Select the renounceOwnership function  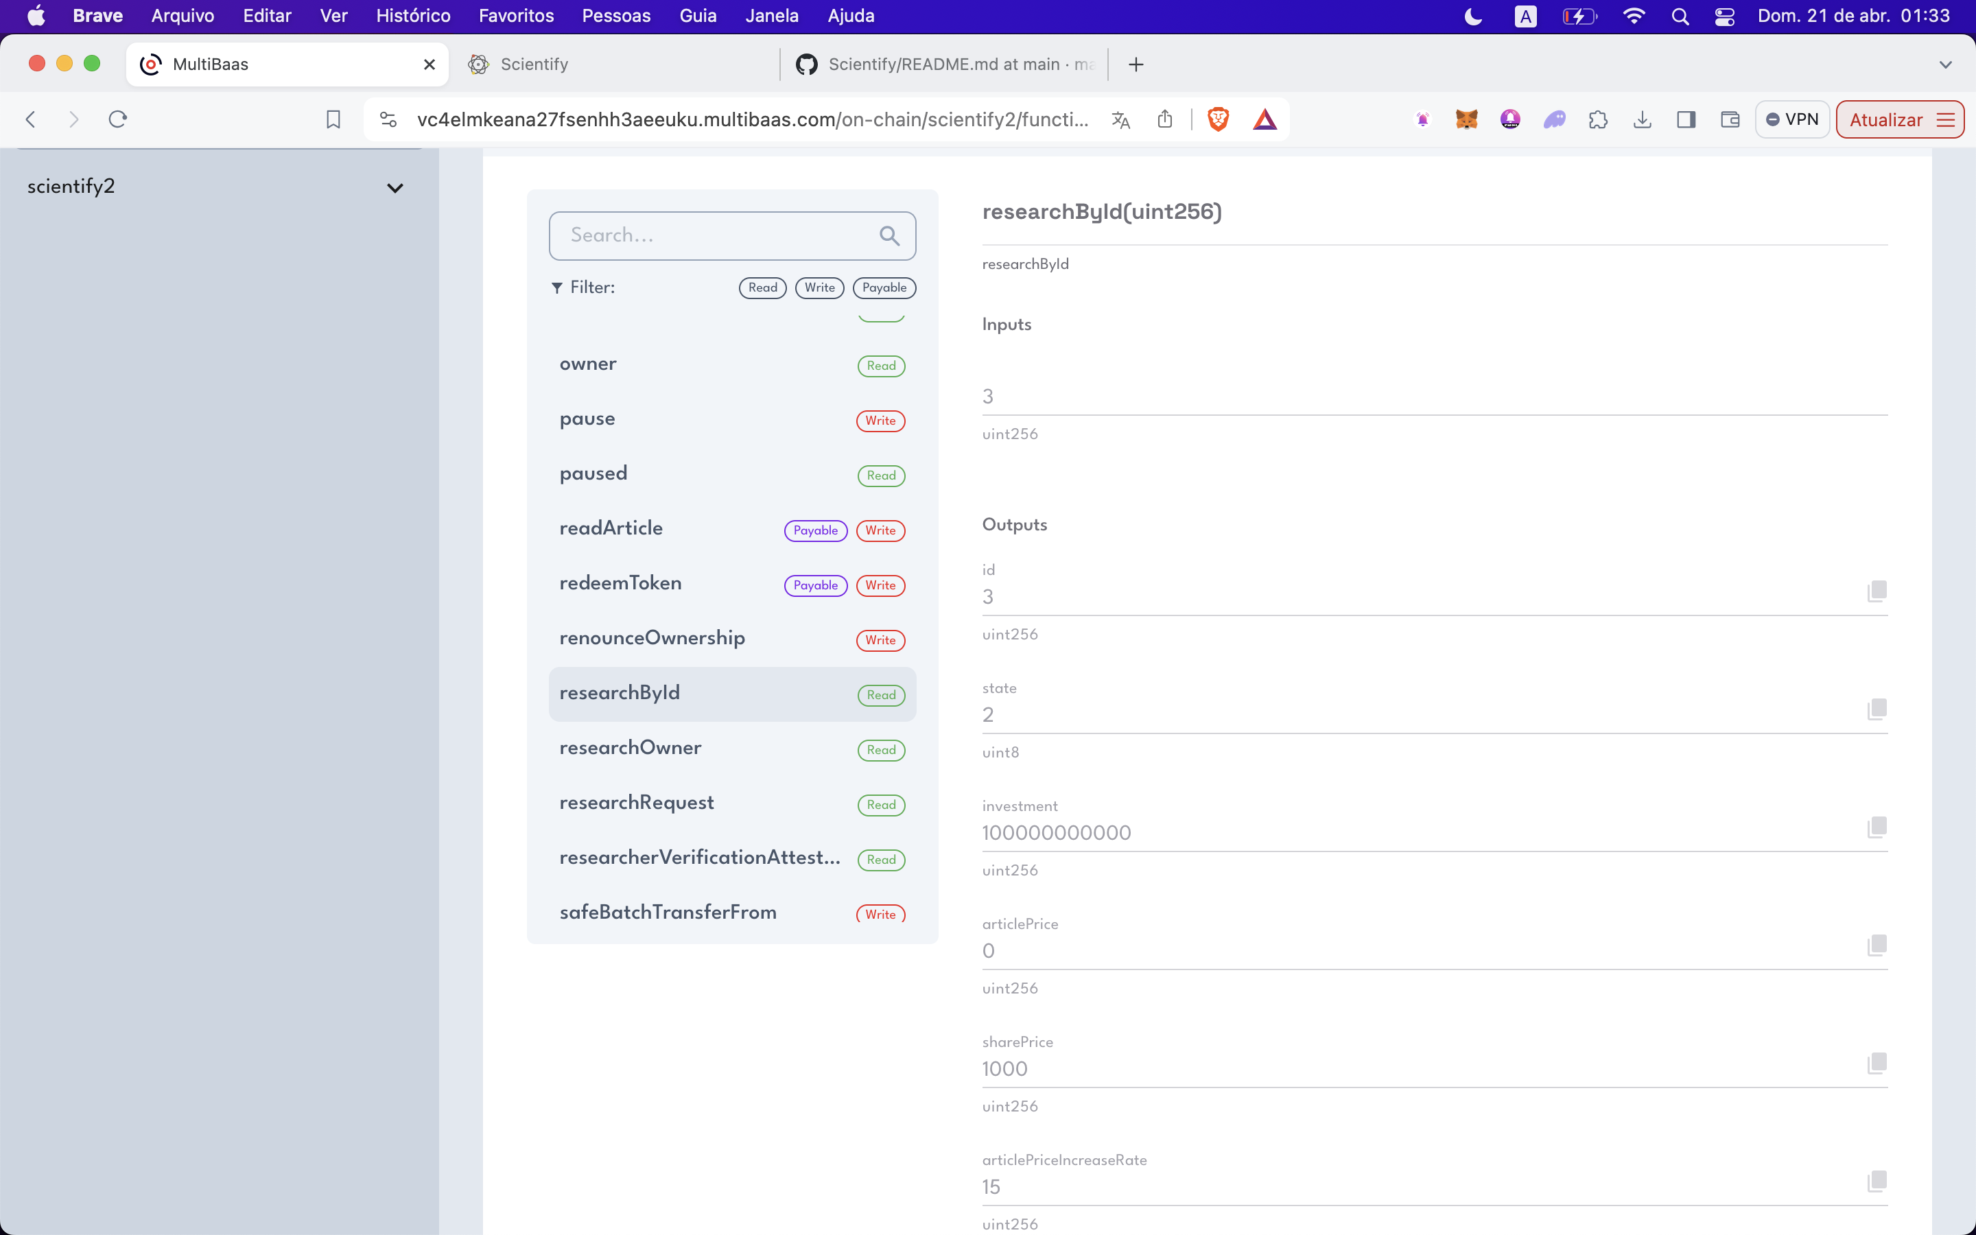(733, 639)
